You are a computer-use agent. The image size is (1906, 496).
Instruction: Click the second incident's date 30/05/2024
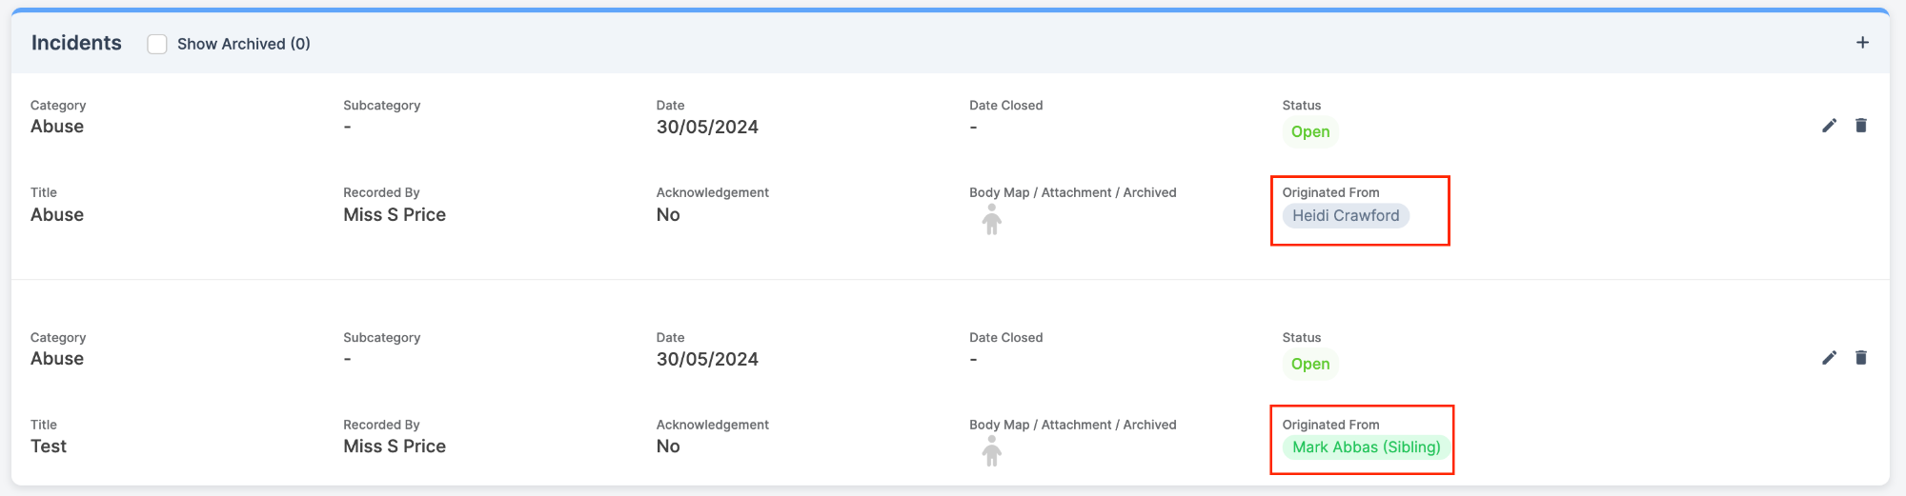707,360
